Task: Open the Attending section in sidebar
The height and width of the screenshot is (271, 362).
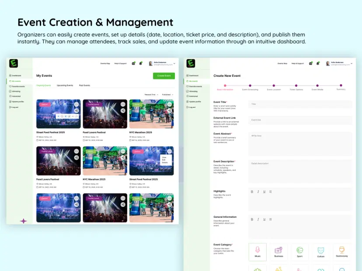Action: coord(16,91)
